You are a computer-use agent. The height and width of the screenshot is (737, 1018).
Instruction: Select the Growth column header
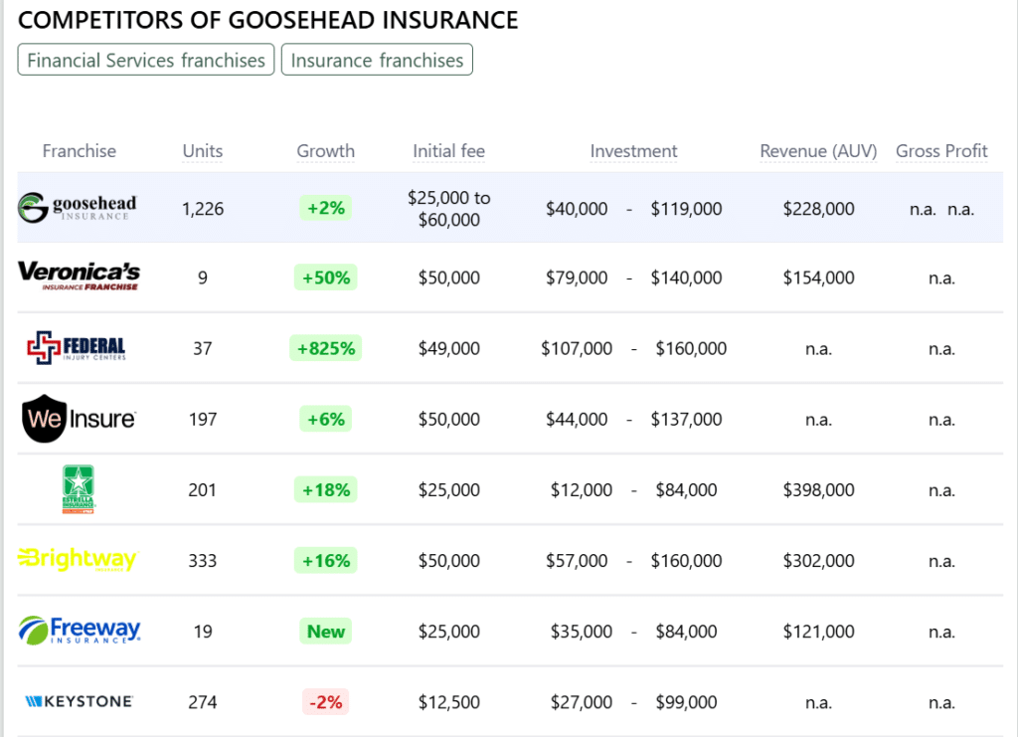[325, 150]
